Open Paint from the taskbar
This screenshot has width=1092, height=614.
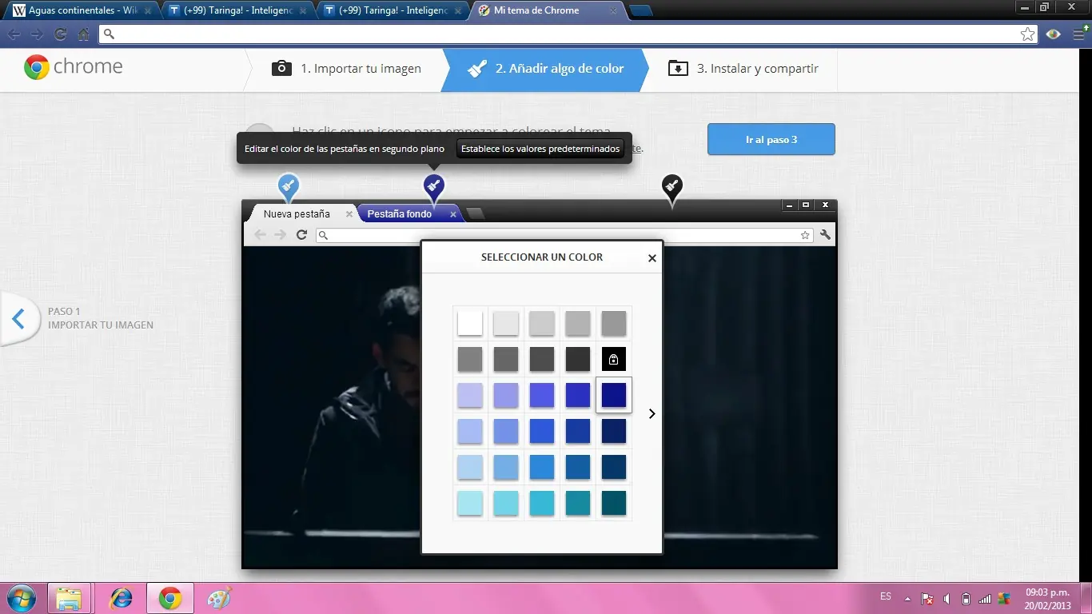tap(219, 599)
